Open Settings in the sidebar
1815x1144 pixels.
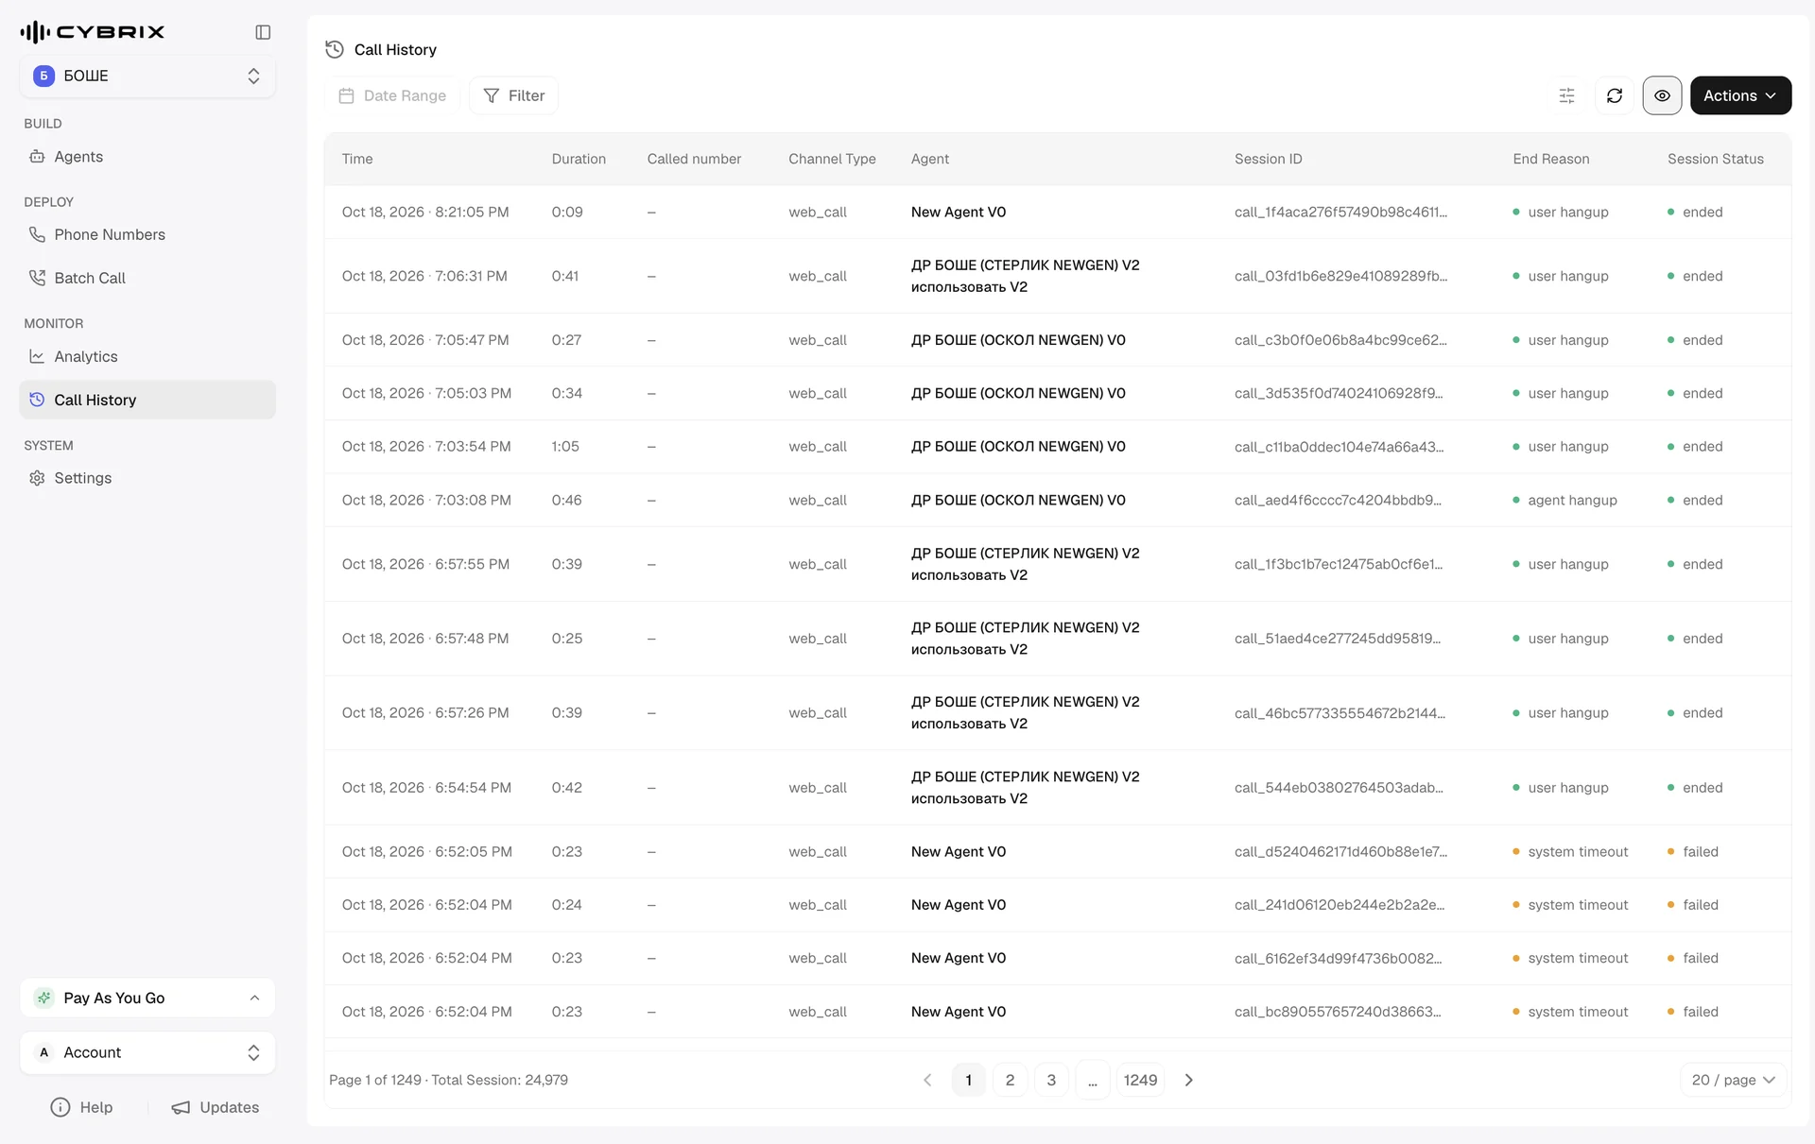pos(147,478)
